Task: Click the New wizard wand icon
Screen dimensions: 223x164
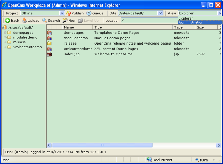Action: (65, 21)
